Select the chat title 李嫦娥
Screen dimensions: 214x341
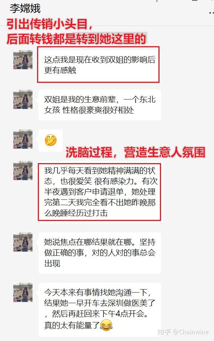tap(25, 8)
